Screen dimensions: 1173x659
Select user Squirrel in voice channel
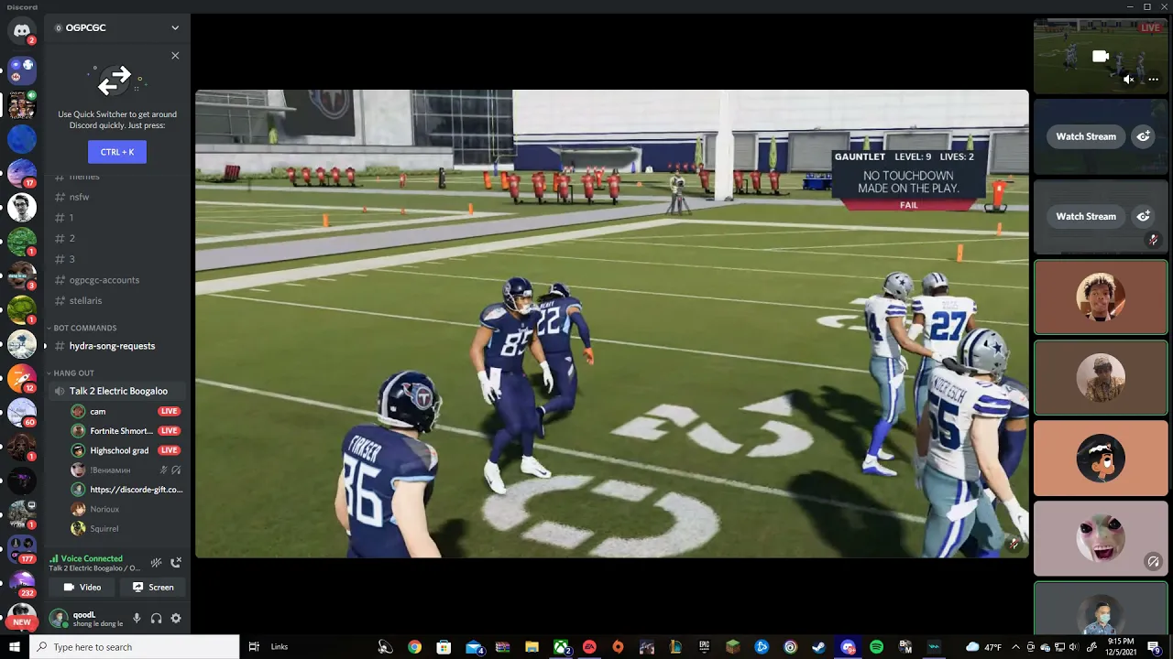pyautogui.click(x=126, y=528)
